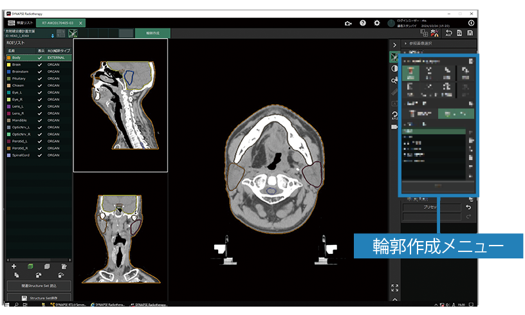Click Lens_L purple color swatch
Image resolution: width=525 pixels, height=315 pixels.
[x=9, y=107]
